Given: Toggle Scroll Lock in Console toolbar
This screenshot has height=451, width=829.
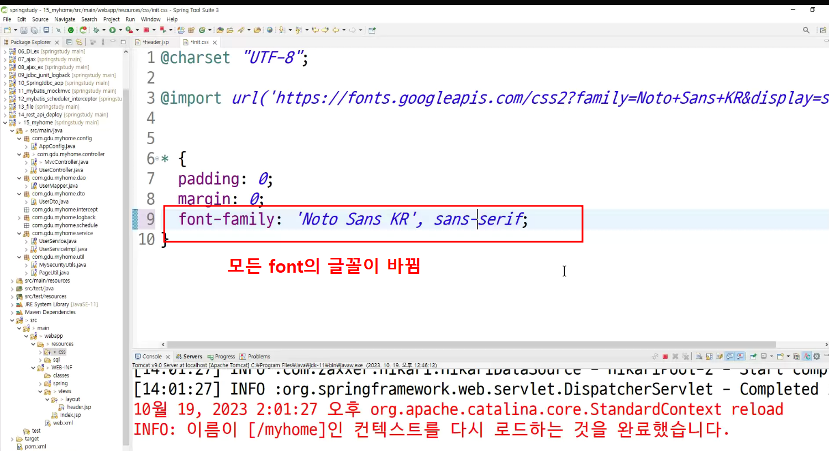Looking at the screenshot, I should click(x=709, y=356).
